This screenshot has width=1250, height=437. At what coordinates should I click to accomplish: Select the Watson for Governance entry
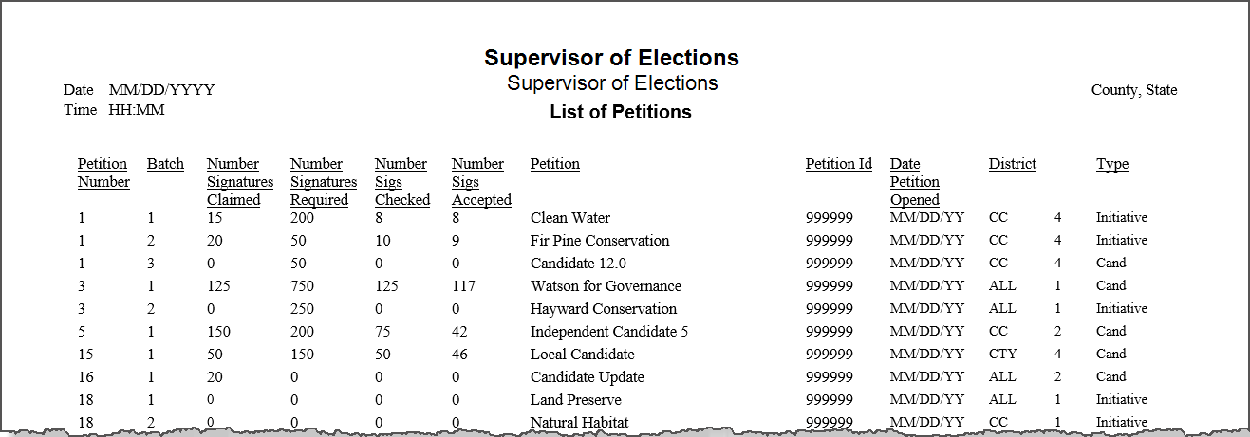click(606, 285)
